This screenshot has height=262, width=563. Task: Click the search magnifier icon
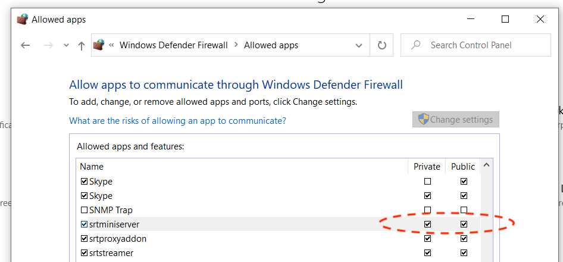click(x=415, y=45)
